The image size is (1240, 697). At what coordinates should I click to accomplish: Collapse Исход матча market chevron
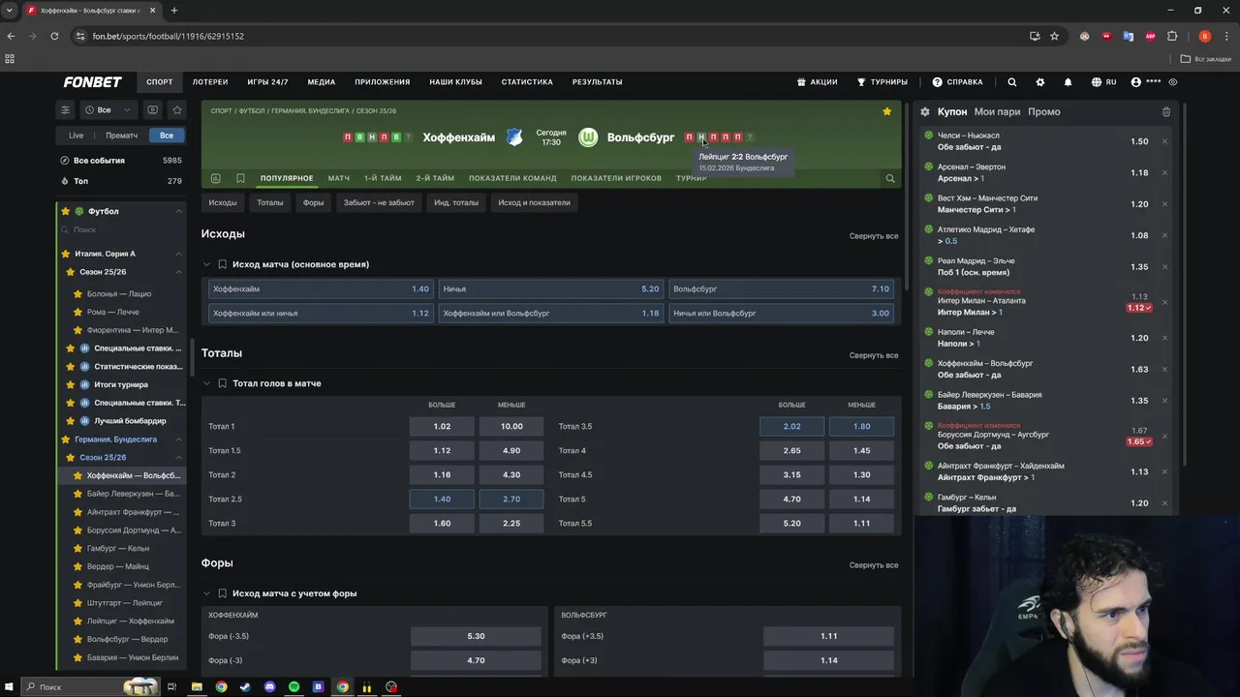click(206, 264)
